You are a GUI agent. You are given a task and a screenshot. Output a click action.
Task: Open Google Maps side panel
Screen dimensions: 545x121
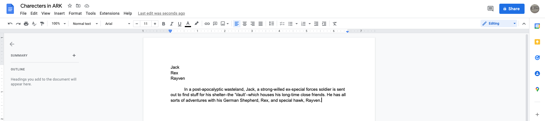point(537,89)
